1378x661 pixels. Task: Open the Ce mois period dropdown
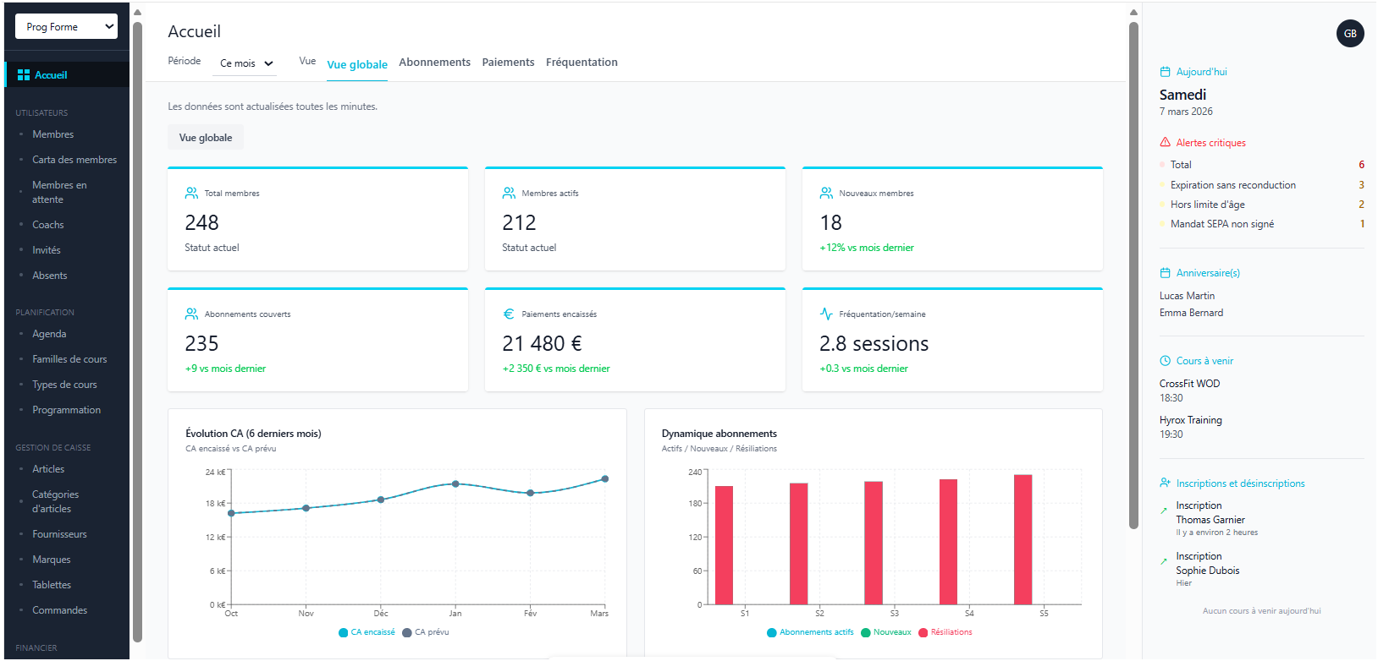tap(245, 63)
